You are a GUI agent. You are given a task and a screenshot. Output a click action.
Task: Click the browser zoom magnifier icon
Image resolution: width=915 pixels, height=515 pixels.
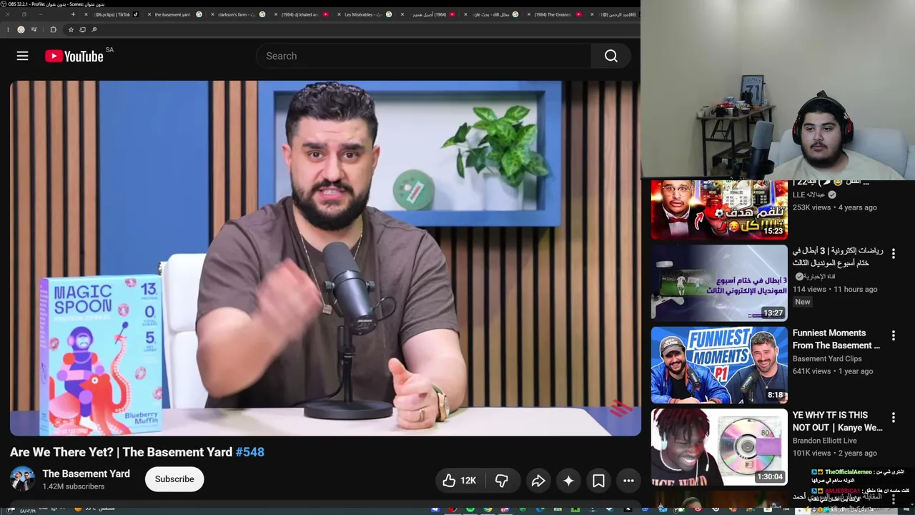pyautogui.click(x=94, y=29)
